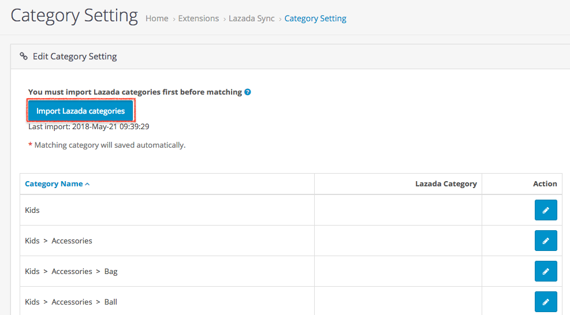Edit the Kids > Accessories category mapping

[545, 241]
